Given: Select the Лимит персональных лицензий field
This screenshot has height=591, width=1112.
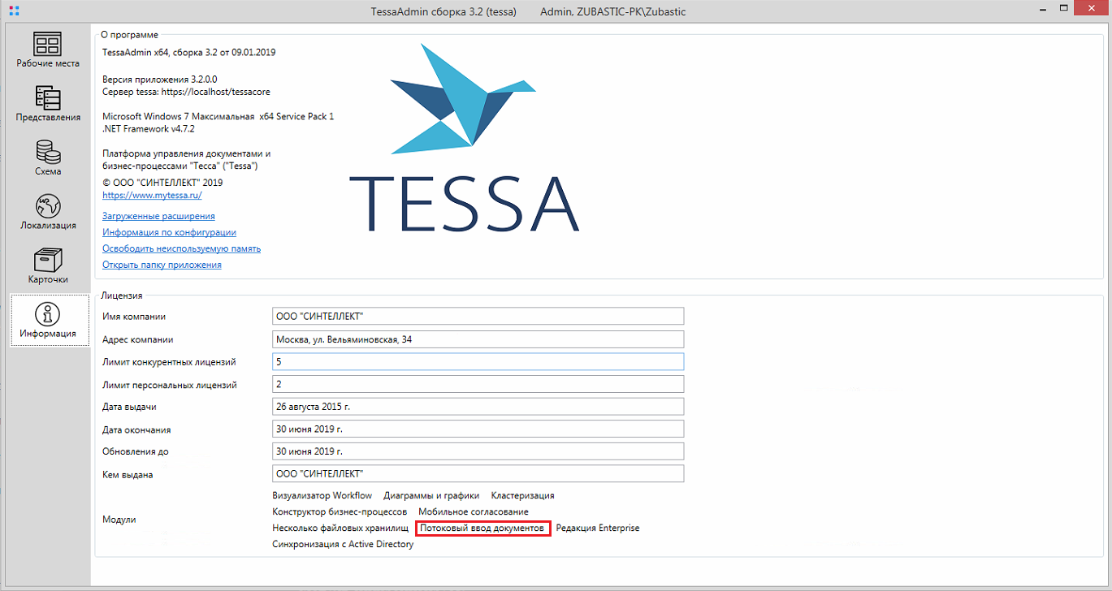Looking at the screenshot, I should click(478, 384).
